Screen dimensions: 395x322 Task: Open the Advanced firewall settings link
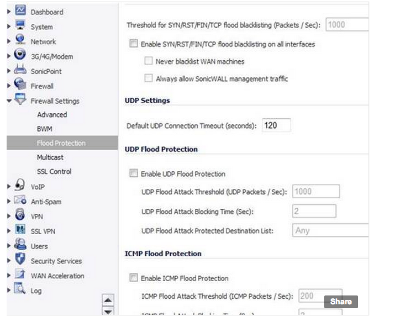(52, 115)
